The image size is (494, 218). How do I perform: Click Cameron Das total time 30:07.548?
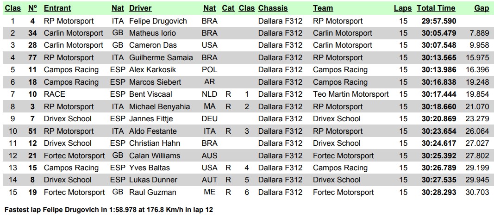coord(439,45)
